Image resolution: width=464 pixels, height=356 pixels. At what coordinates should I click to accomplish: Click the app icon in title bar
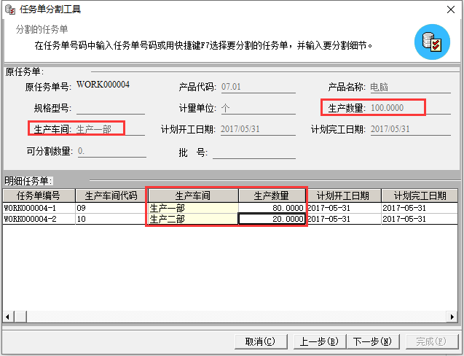[9, 9]
